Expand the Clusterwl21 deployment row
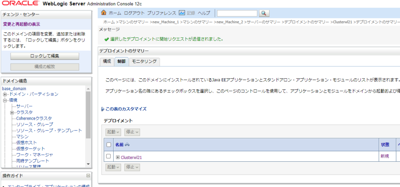Screen dimensions: 400x187 pos(118,157)
